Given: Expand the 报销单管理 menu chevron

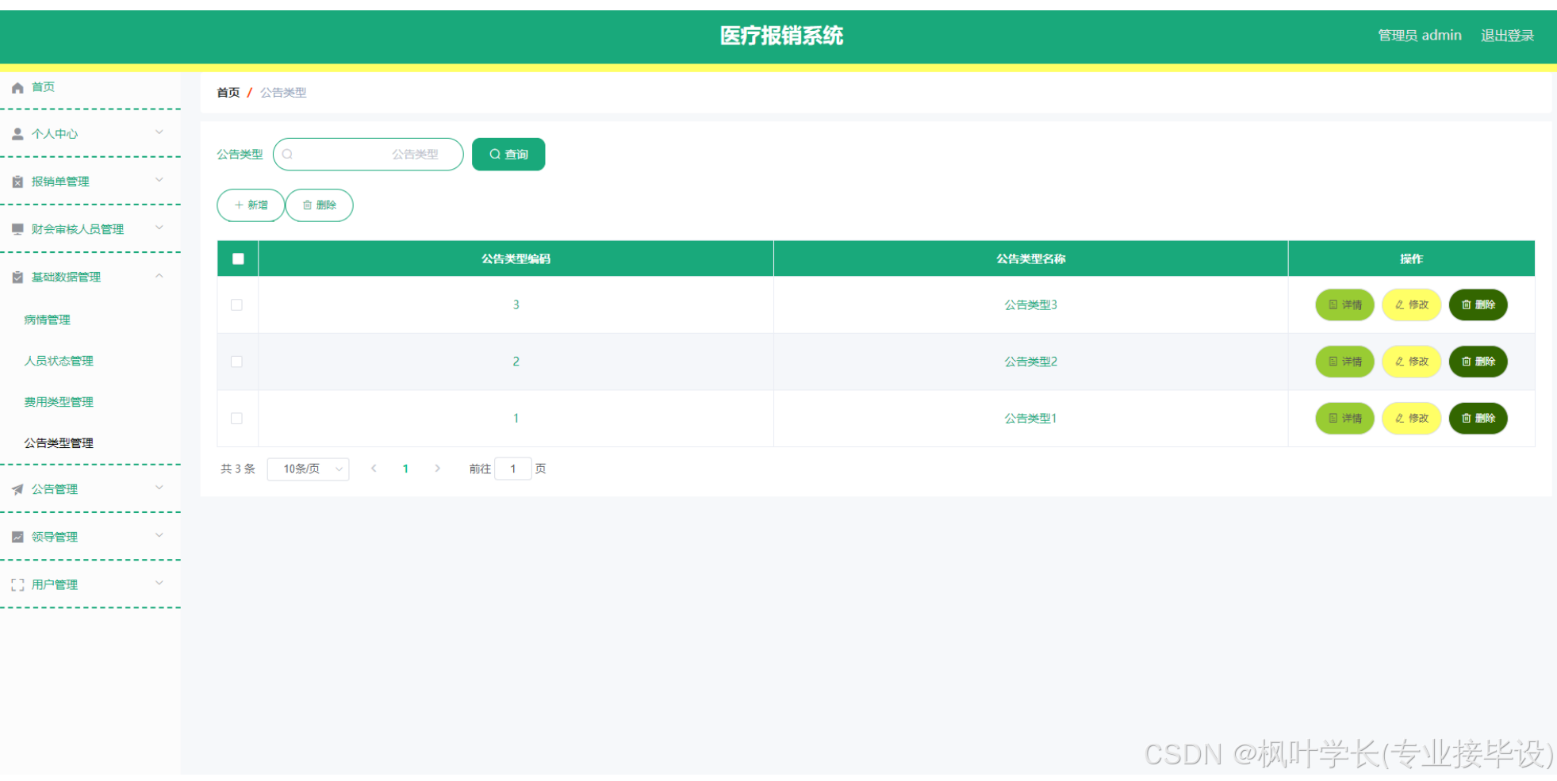Looking at the screenshot, I should coord(159,180).
